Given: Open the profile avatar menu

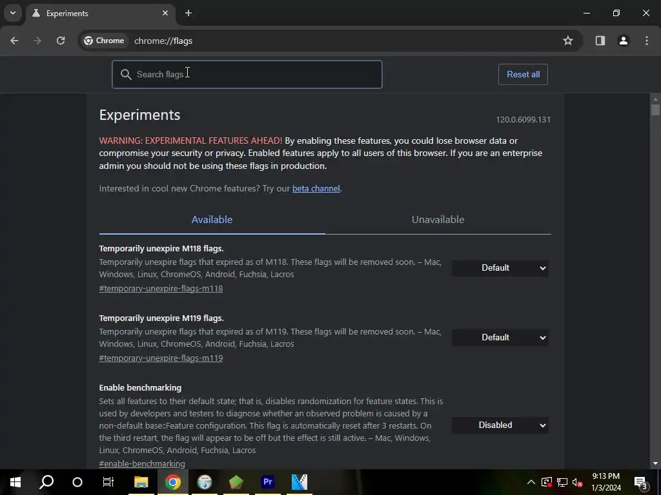Looking at the screenshot, I should 624,41.
